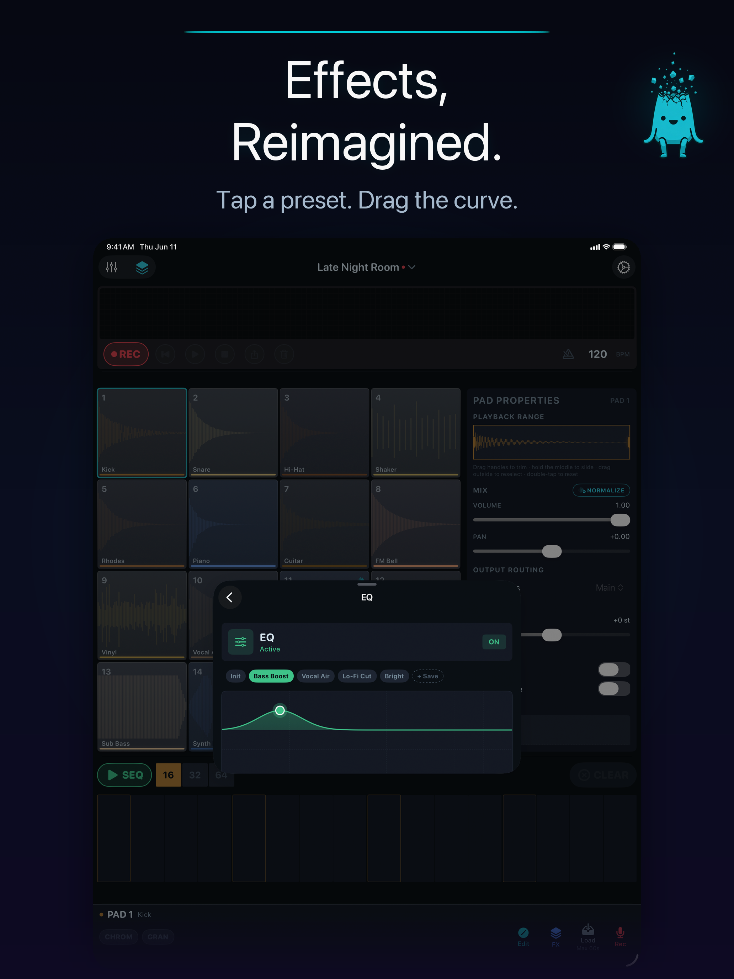Image resolution: width=734 pixels, height=979 pixels.
Task: Tap the Snare pad 2
Action: [x=233, y=433]
